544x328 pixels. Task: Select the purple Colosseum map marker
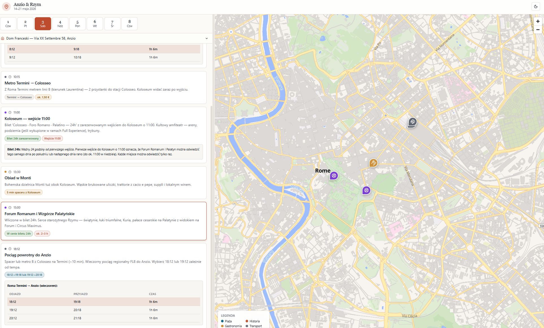click(366, 190)
